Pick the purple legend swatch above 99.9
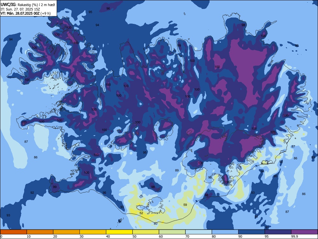 click(304, 232)
